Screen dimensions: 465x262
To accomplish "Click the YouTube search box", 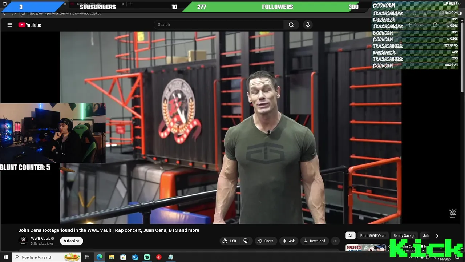I will coord(219,25).
